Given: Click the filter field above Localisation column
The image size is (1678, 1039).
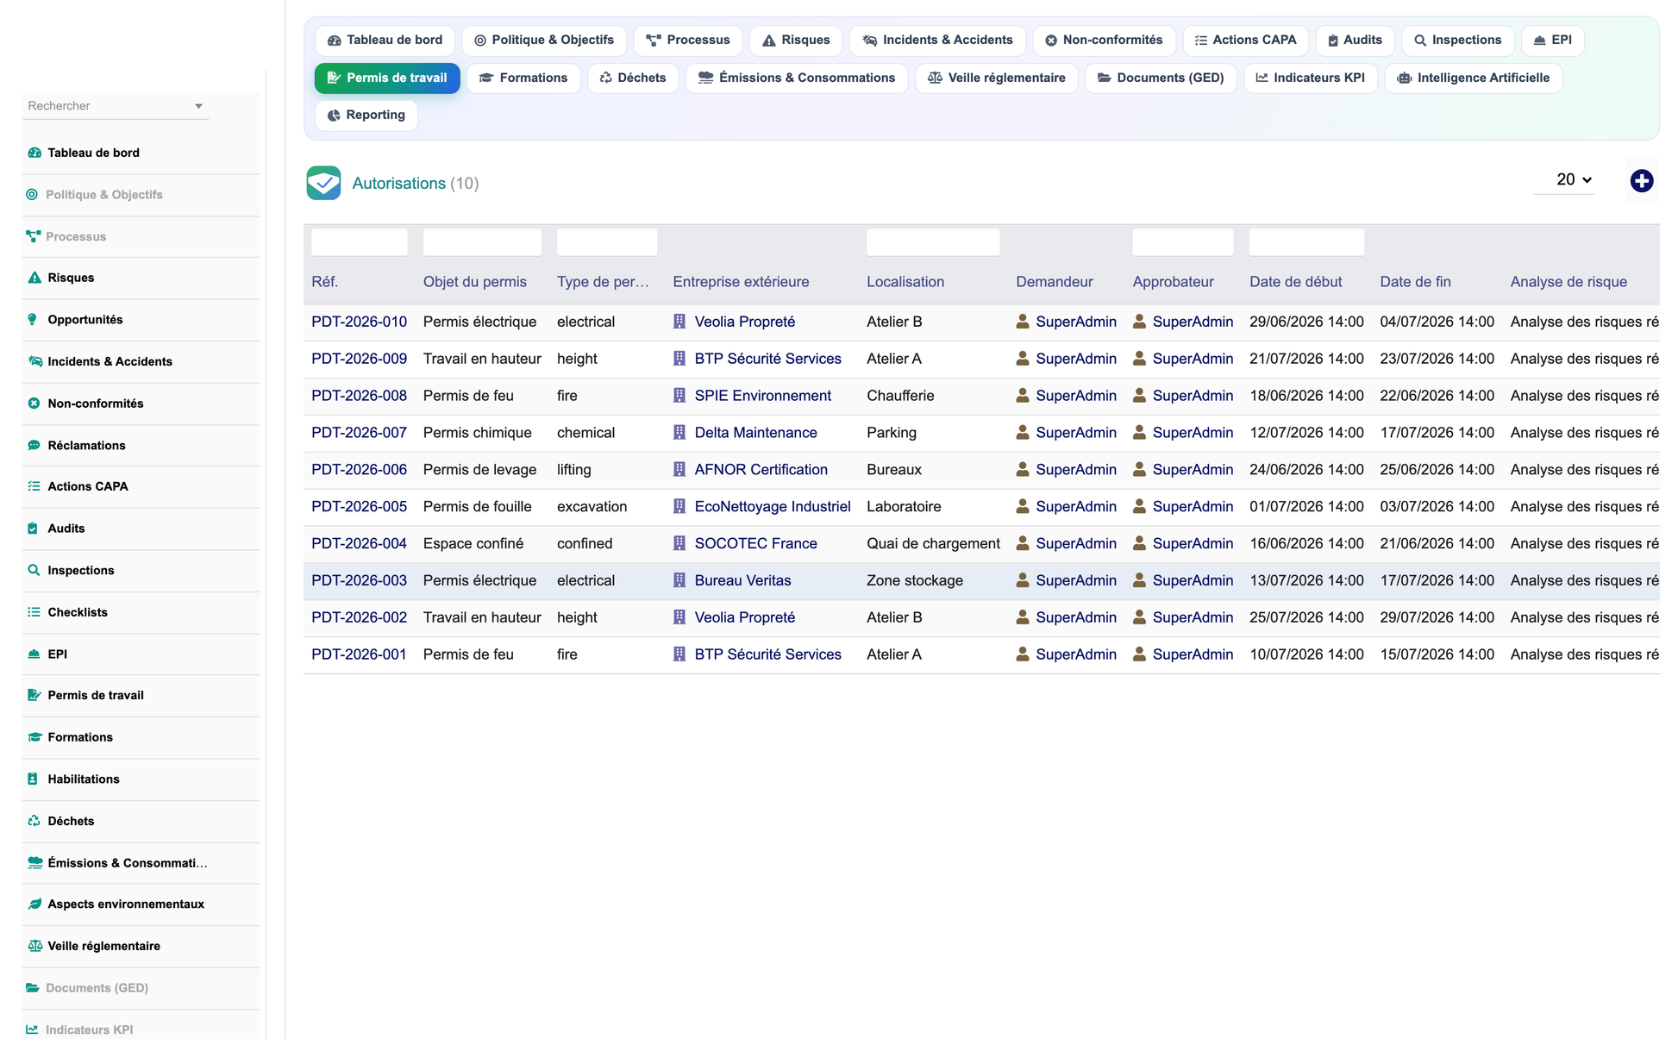Looking at the screenshot, I should (933, 242).
